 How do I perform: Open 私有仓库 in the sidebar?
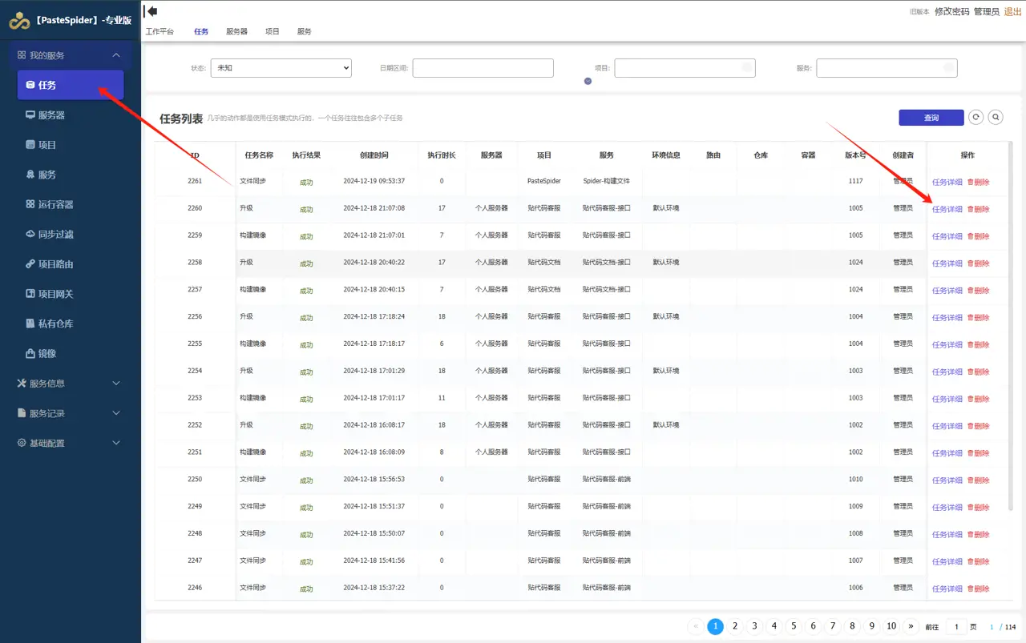pyautogui.click(x=71, y=324)
